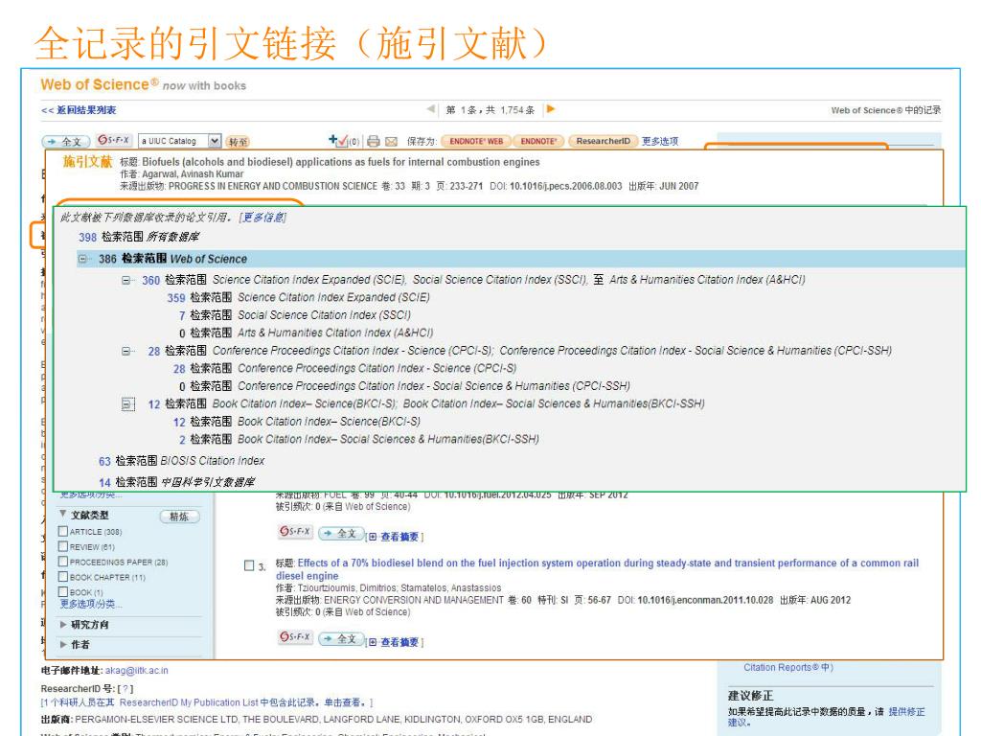Click 更多信息 link
The width and height of the screenshot is (981, 736).
point(262,218)
